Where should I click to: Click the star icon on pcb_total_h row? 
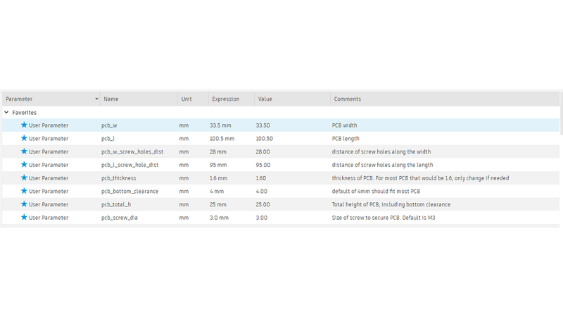point(24,204)
